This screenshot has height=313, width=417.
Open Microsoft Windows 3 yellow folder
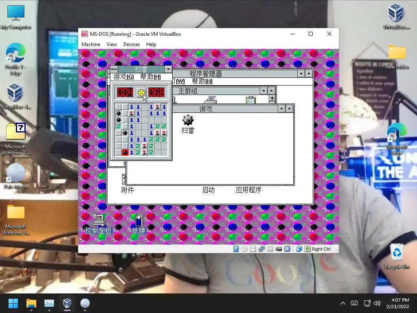pos(16,220)
